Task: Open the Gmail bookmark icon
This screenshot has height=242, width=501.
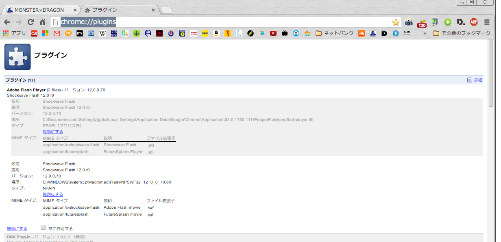Action: click(57, 33)
